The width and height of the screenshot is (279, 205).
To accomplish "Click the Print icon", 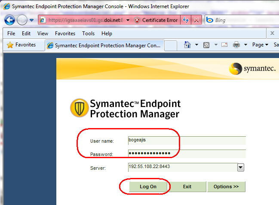I will pos(236,45).
